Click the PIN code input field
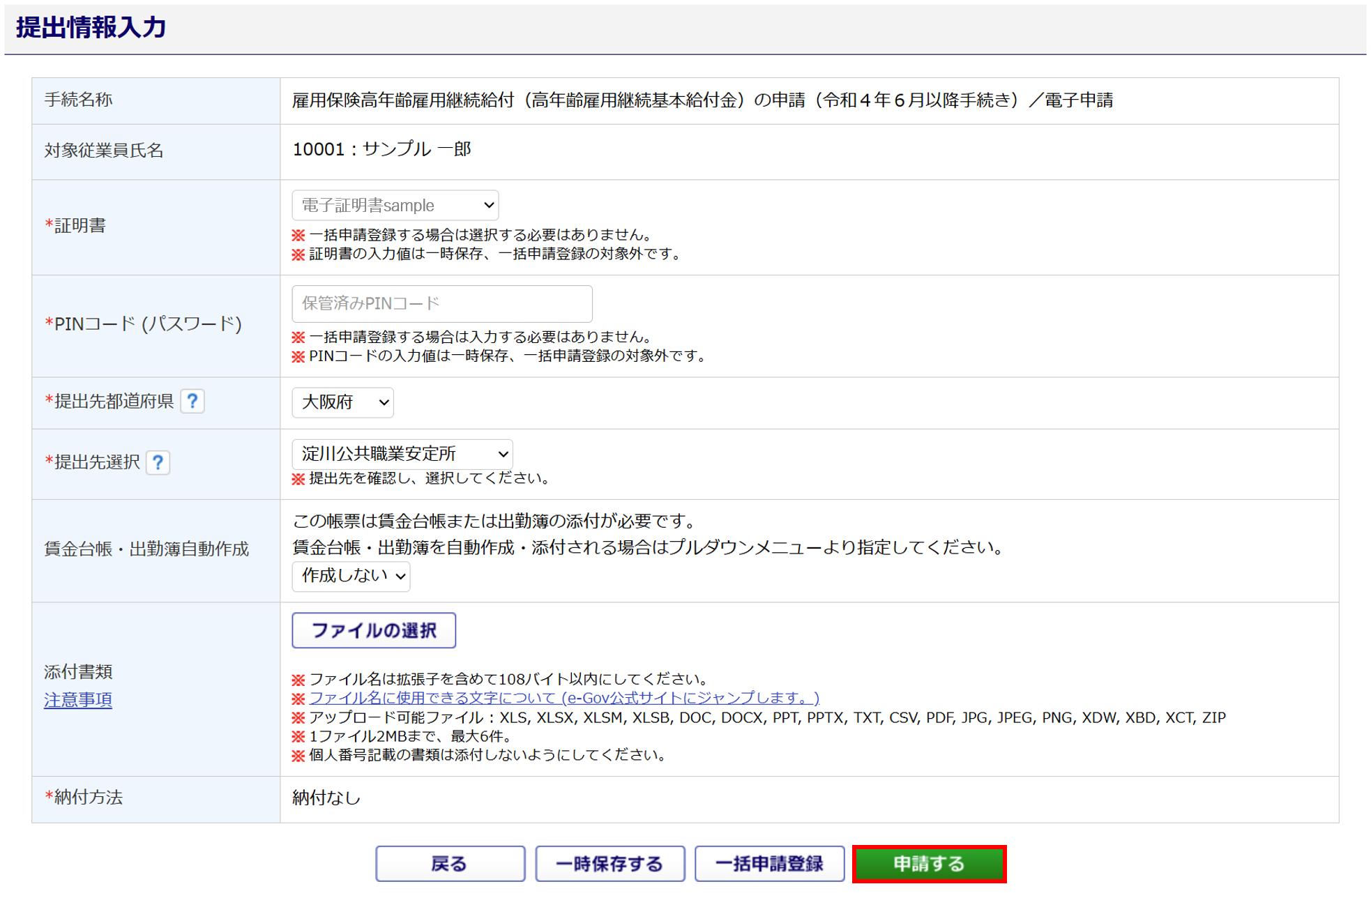 coord(441,304)
